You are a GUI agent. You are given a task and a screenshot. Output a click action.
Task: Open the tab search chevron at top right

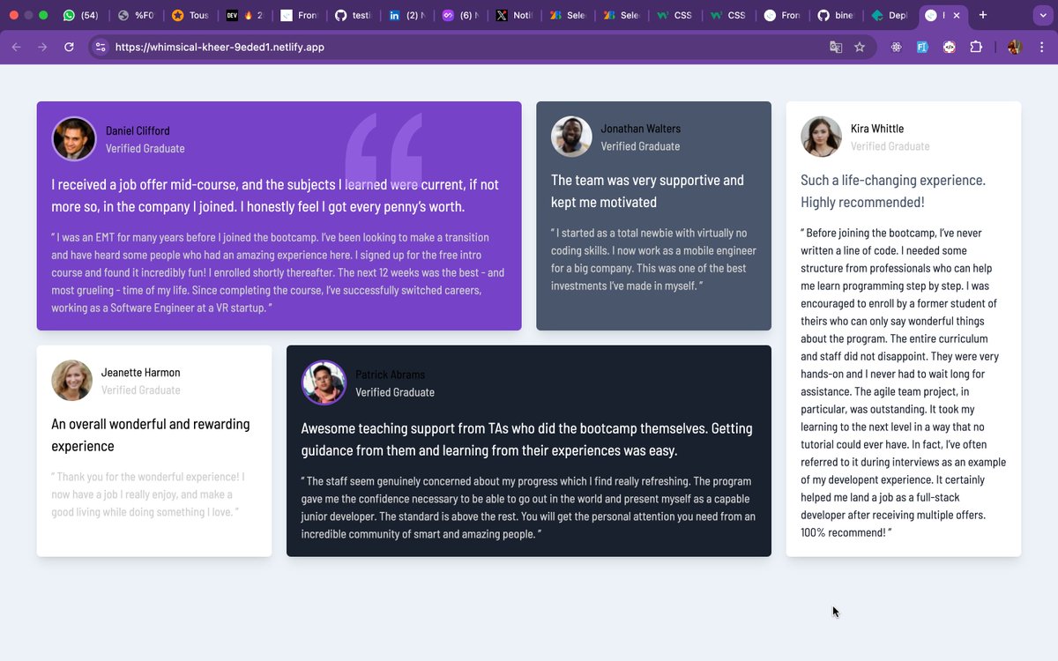(1042, 15)
